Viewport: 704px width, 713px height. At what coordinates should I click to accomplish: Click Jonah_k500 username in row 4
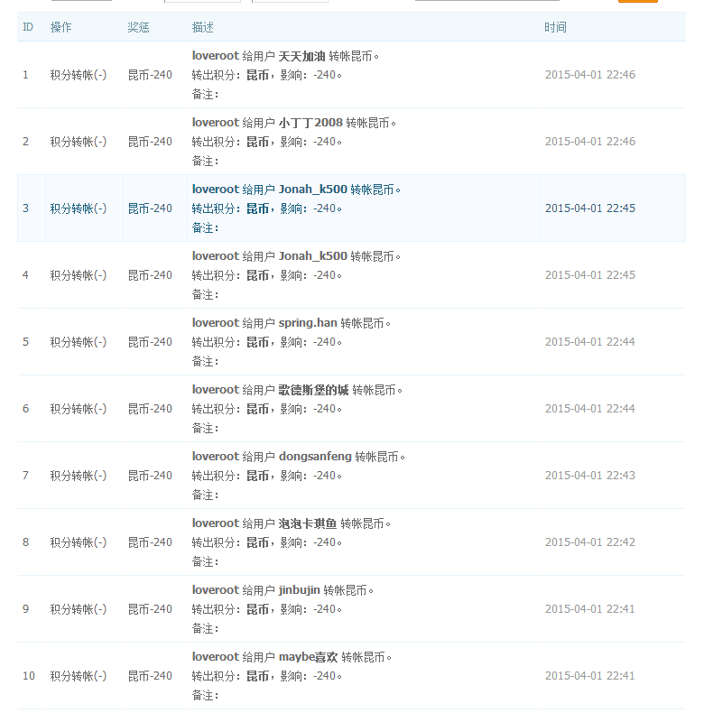pos(312,256)
